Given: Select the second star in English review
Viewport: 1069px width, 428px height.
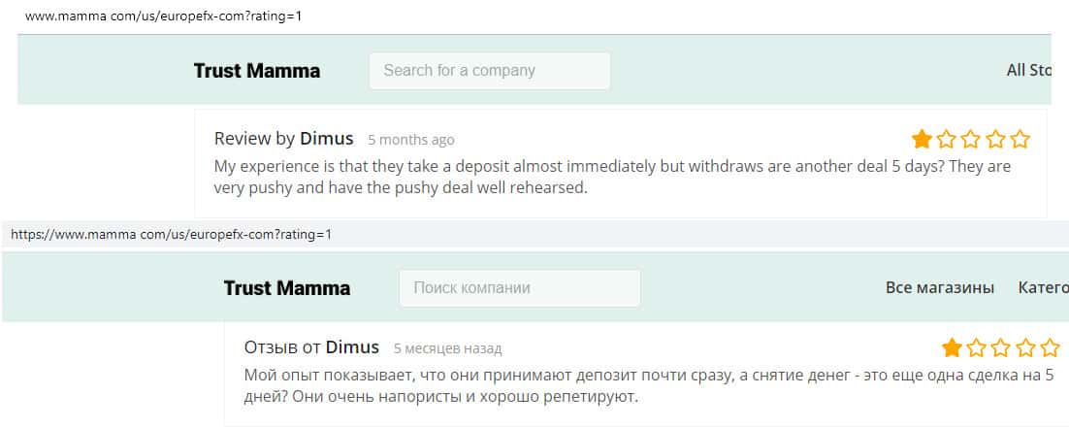Looking at the screenshot, I should tap(946, 139).
